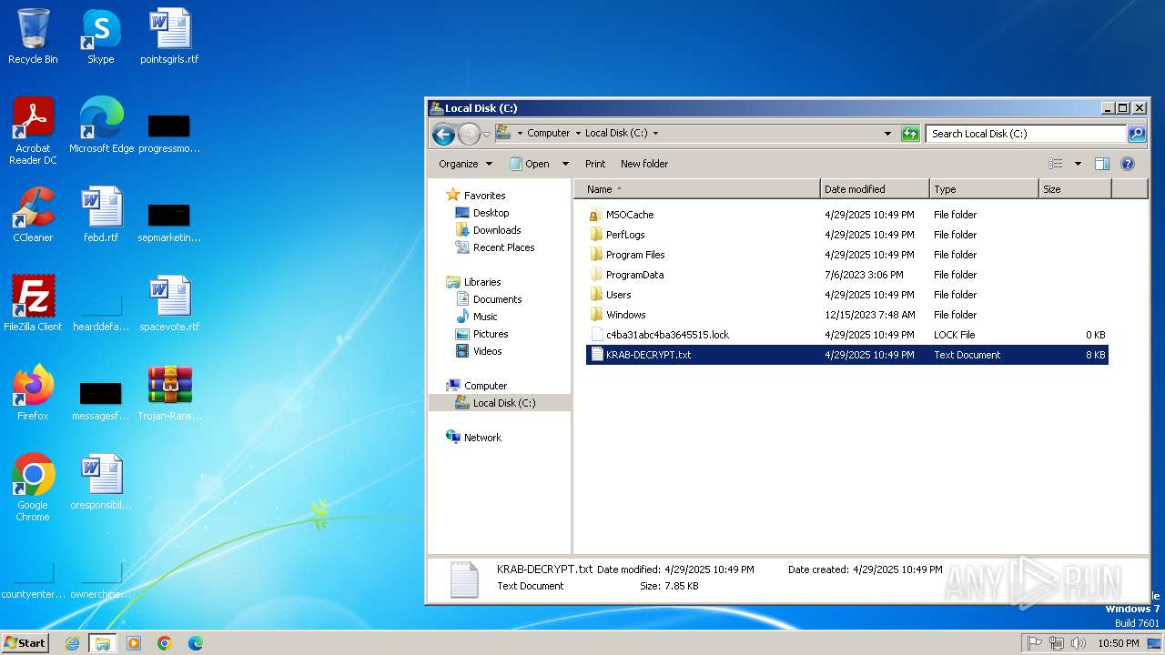
Task: Select Computer in the navigation pane
Action: [x=485, y=386]
